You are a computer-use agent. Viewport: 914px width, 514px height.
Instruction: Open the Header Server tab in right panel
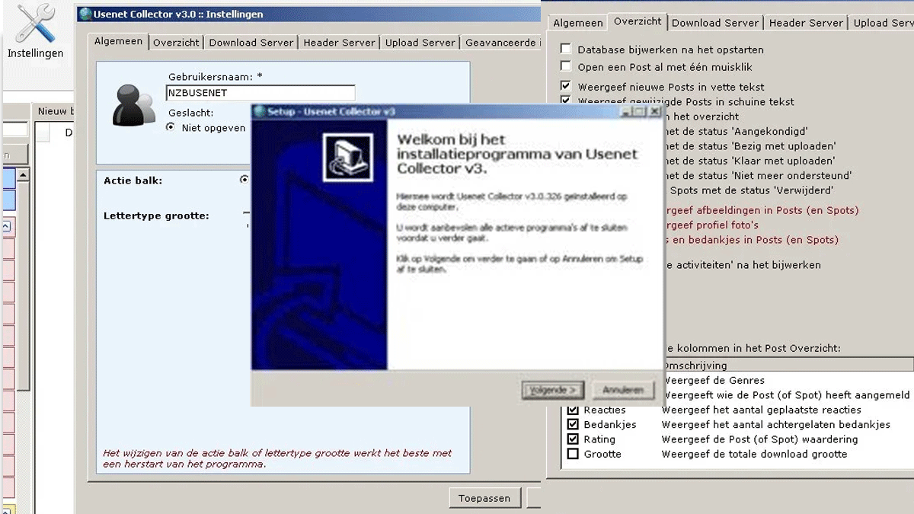coord(806,23)
